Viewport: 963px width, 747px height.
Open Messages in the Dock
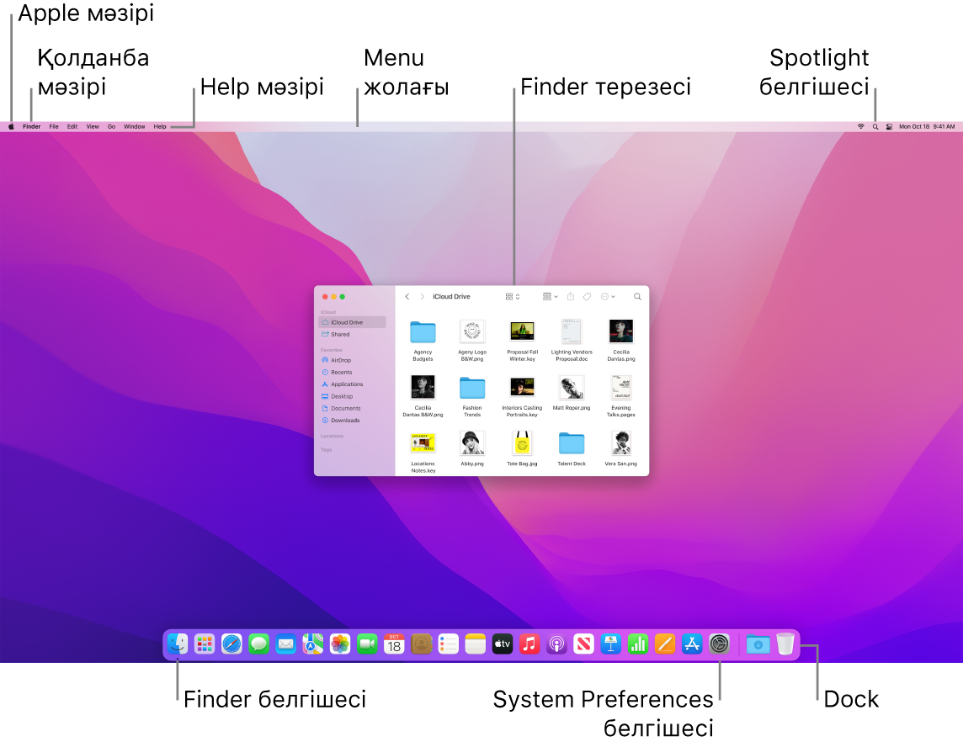click(x=258, y=644)
